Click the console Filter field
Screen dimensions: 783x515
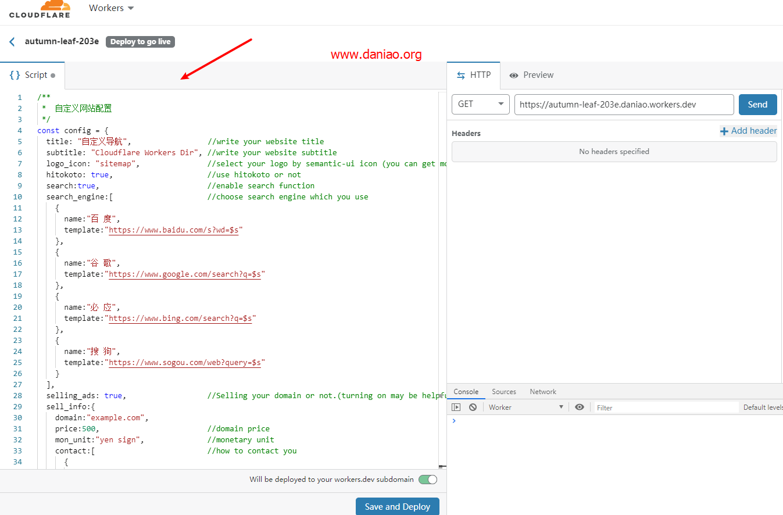point(666,407)
